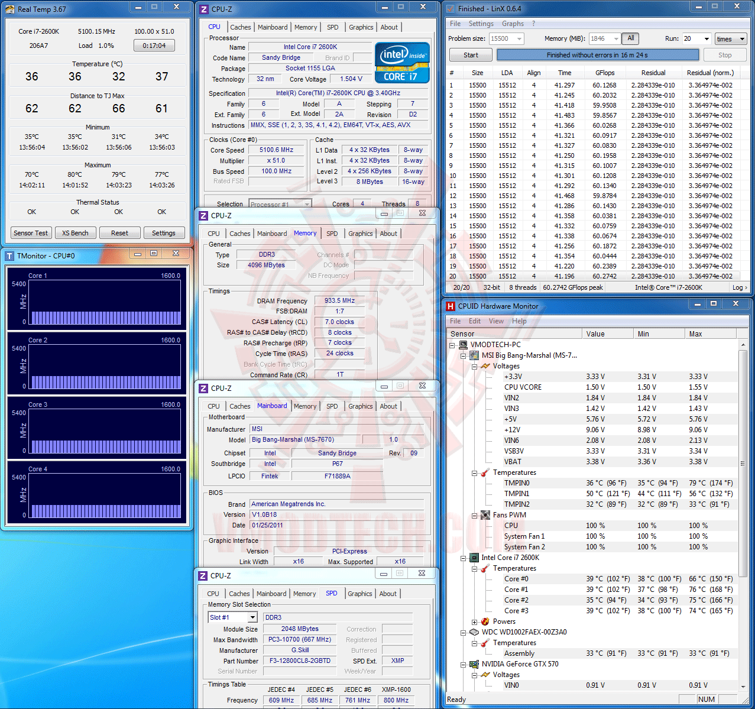Click the XS Bench button
The height and width of the screenshot is (709, 755).
(76, 233)
